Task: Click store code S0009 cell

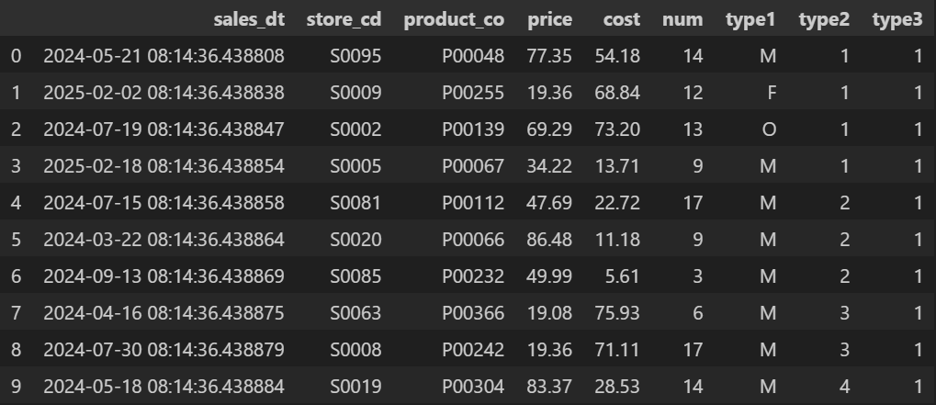Action: 355,93
